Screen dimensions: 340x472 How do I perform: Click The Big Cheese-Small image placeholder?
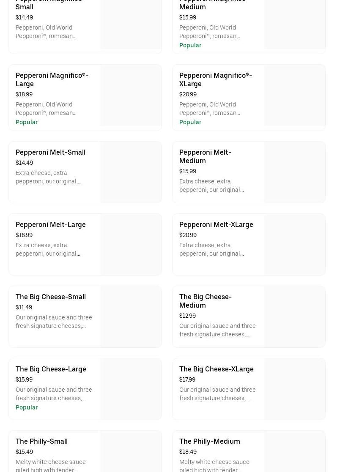pyautogui.click(x=131, y=316)
